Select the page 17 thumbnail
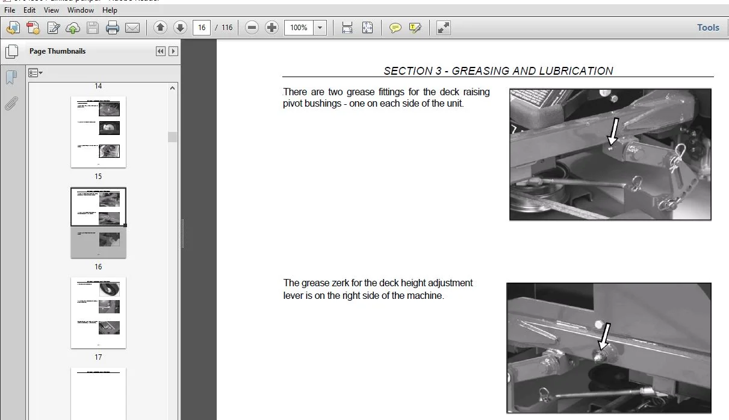The width and height of the screenshot is (729, 420). (98, 313)
